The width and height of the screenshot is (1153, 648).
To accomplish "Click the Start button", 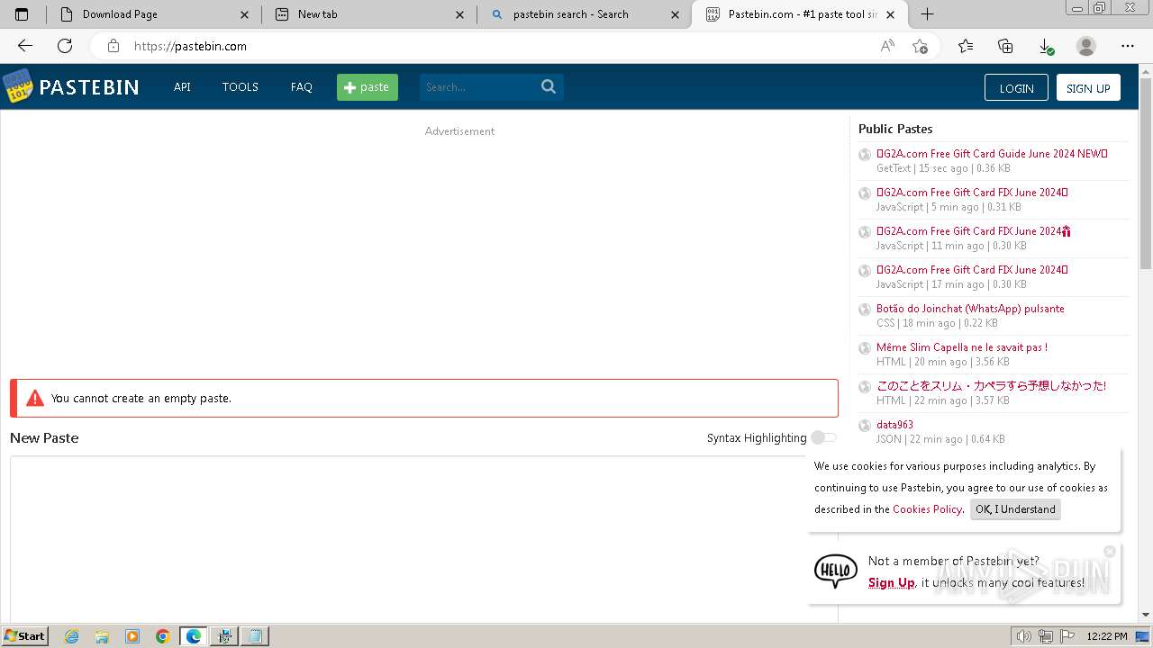I will [24, 636].
